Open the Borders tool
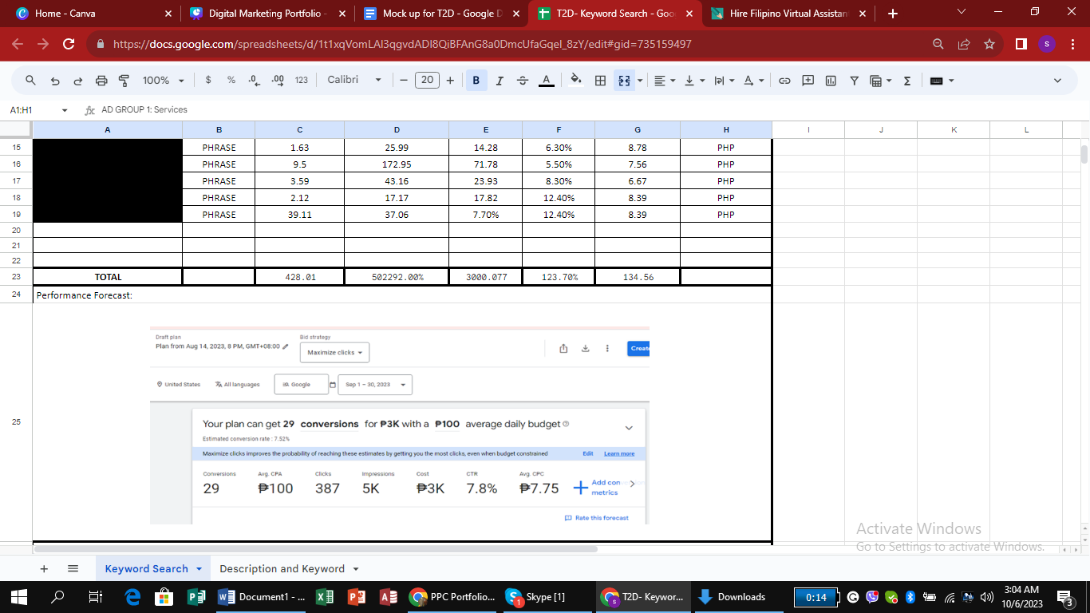 (x=601, y=81)
